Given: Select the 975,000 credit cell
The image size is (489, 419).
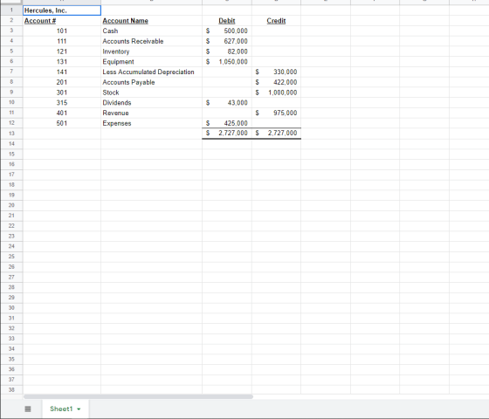Looking at the screenshot, I should 276,113.
